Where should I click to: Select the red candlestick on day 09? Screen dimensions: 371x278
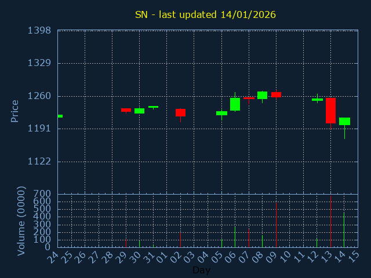click(x=276, y=94)
